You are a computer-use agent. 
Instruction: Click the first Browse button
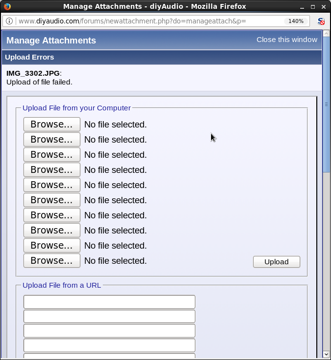coord(52,125)
